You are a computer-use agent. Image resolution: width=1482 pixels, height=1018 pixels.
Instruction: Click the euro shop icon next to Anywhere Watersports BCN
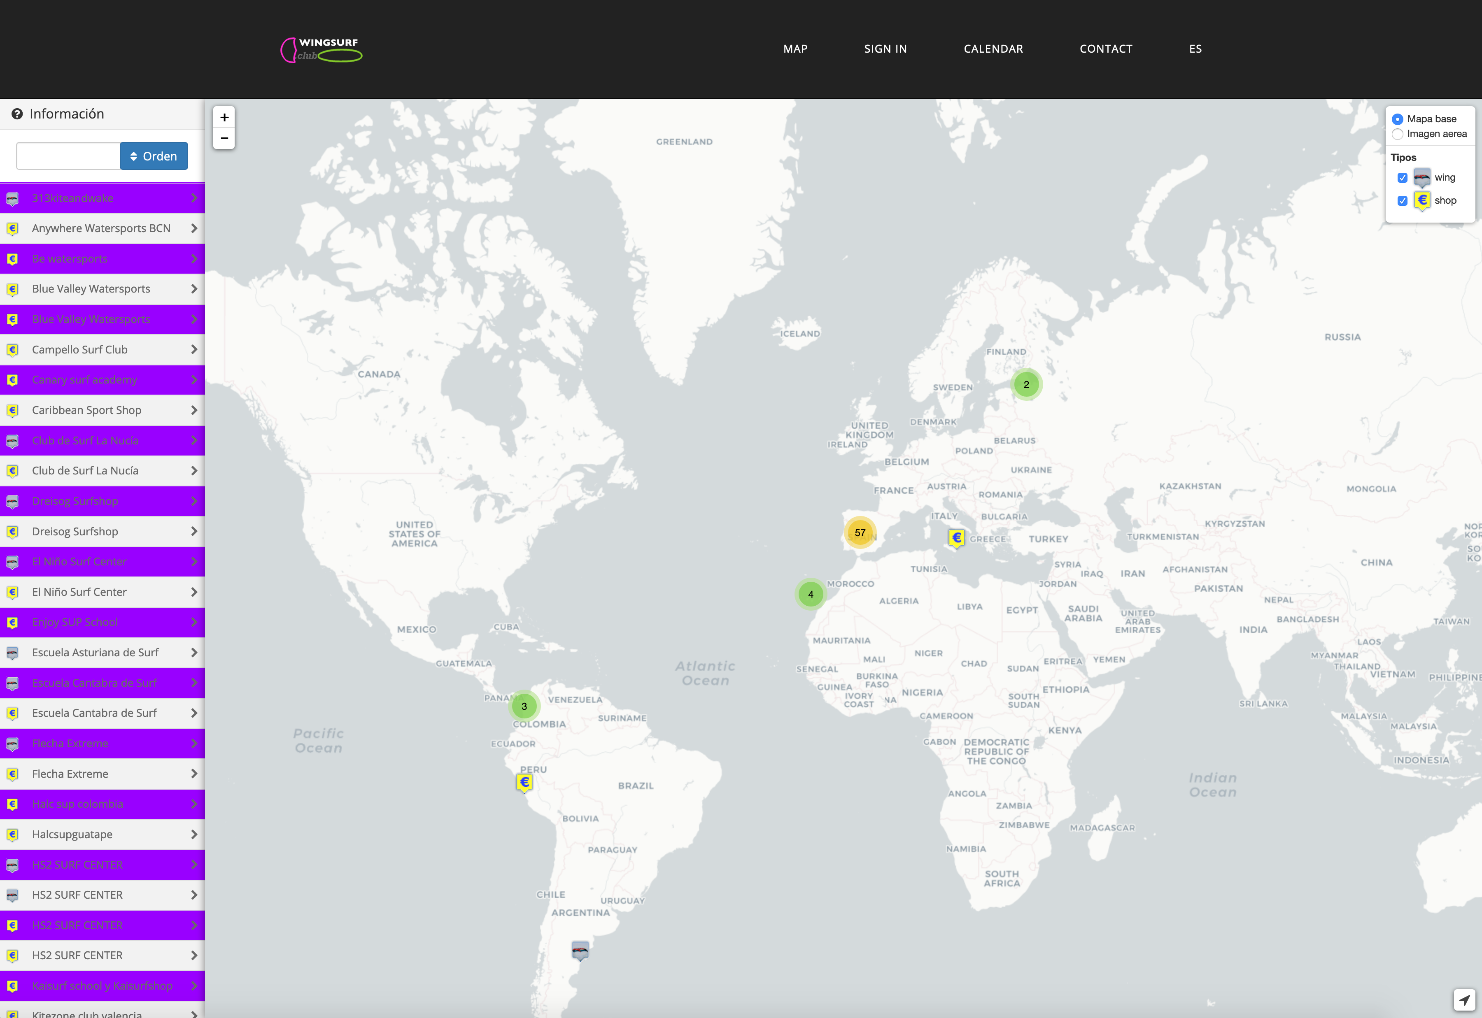[x=14, y=228]
